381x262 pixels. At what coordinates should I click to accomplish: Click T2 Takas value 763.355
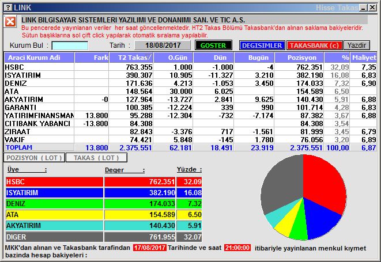[139, 67]
